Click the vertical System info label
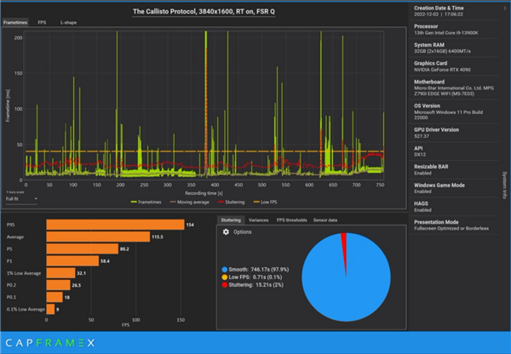This screenshot has height=354, width=511. tap(504, 185)
